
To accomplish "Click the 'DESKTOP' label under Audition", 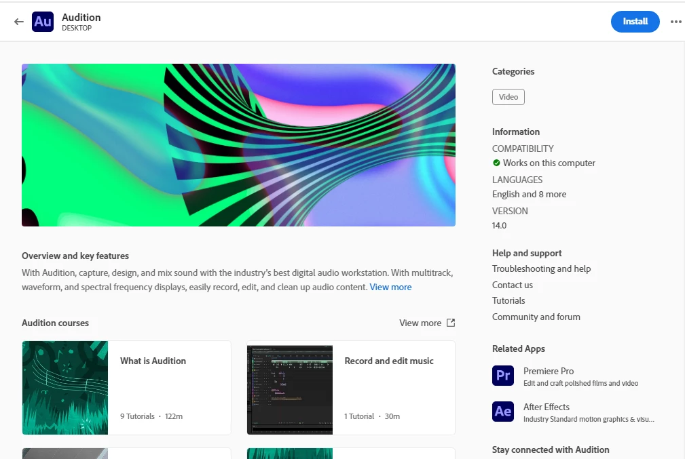I will coord(77,28).
